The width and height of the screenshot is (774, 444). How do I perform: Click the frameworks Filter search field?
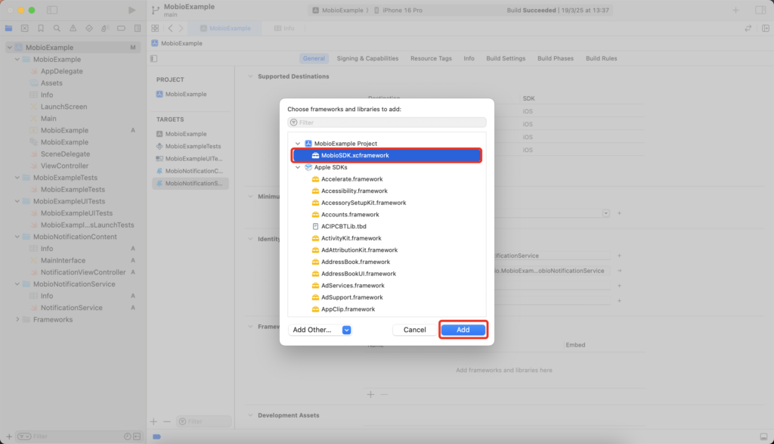387,122
